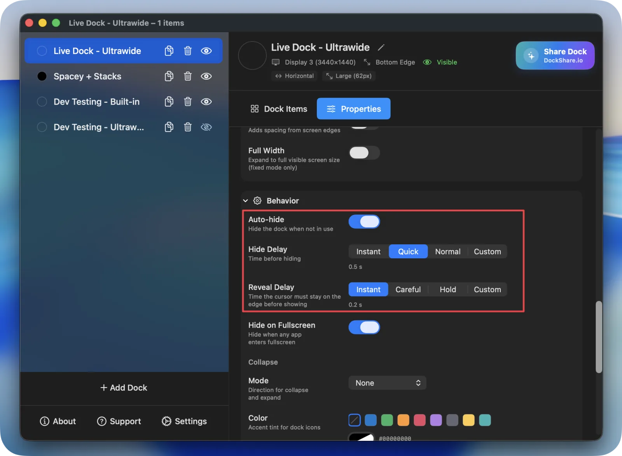Select the no-color slashed swatch

(x=355, y=420)
